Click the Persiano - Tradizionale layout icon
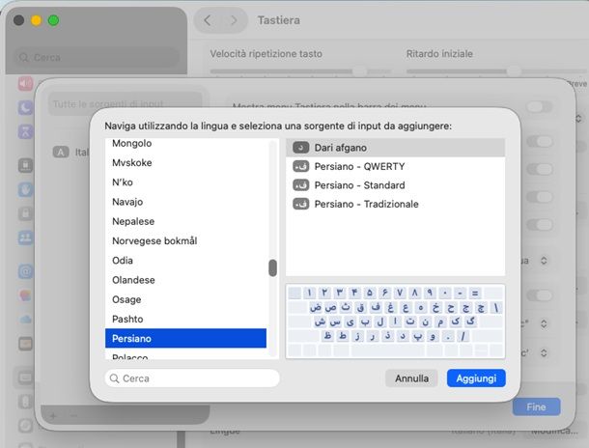 tap(301, 204)
